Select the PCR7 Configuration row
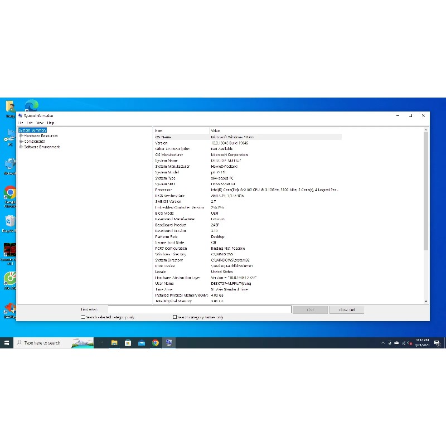Image resolution: width=446 pixels, height=446 pixels. pyautogui.click(x=248, y=248)
